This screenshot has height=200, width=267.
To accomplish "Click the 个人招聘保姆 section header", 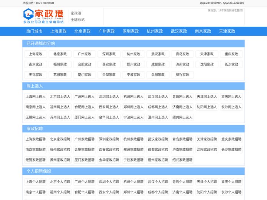I will [133, 171].
